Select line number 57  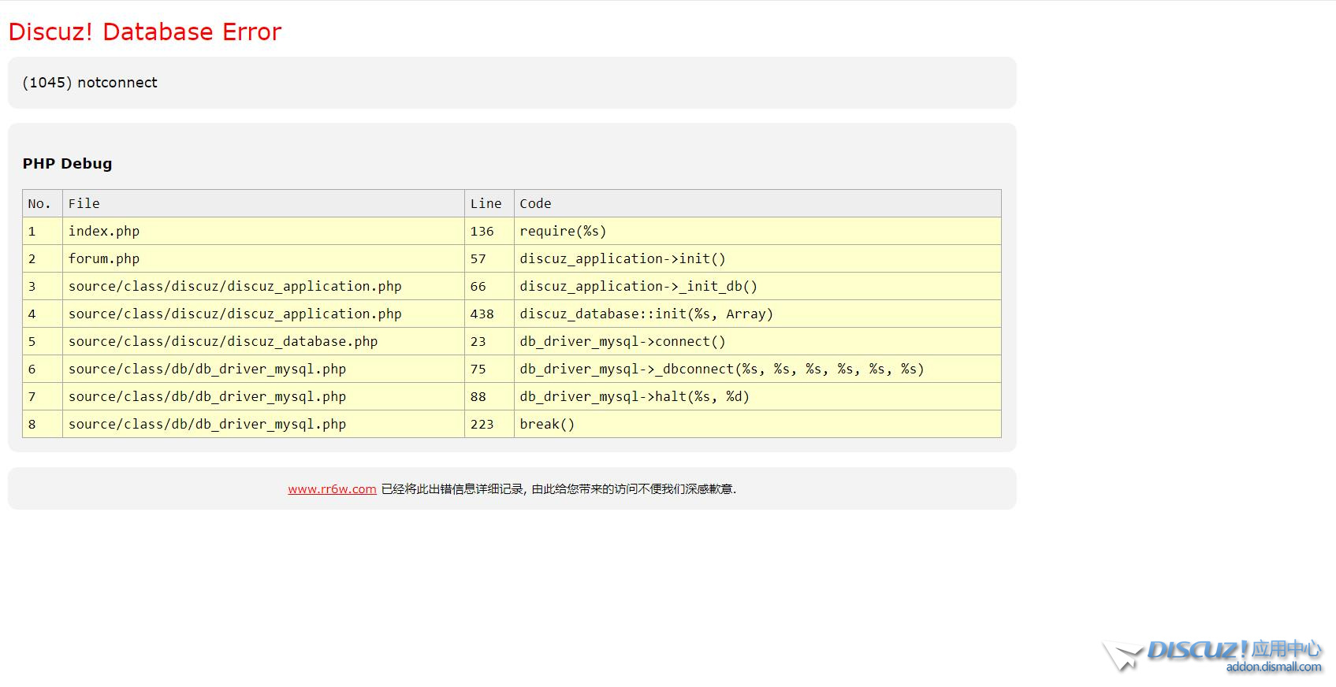489,258
